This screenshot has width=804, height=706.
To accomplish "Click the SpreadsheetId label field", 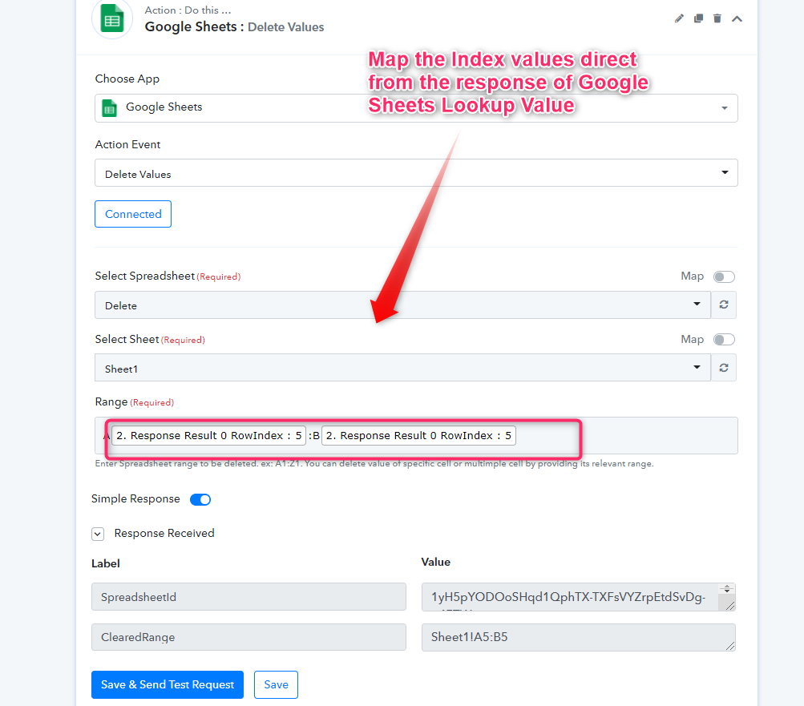I will [x=248, y=597].
